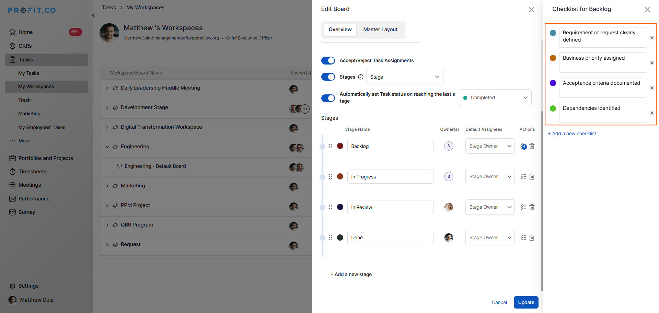Open the Completed status dropdown

click(495, 98)
